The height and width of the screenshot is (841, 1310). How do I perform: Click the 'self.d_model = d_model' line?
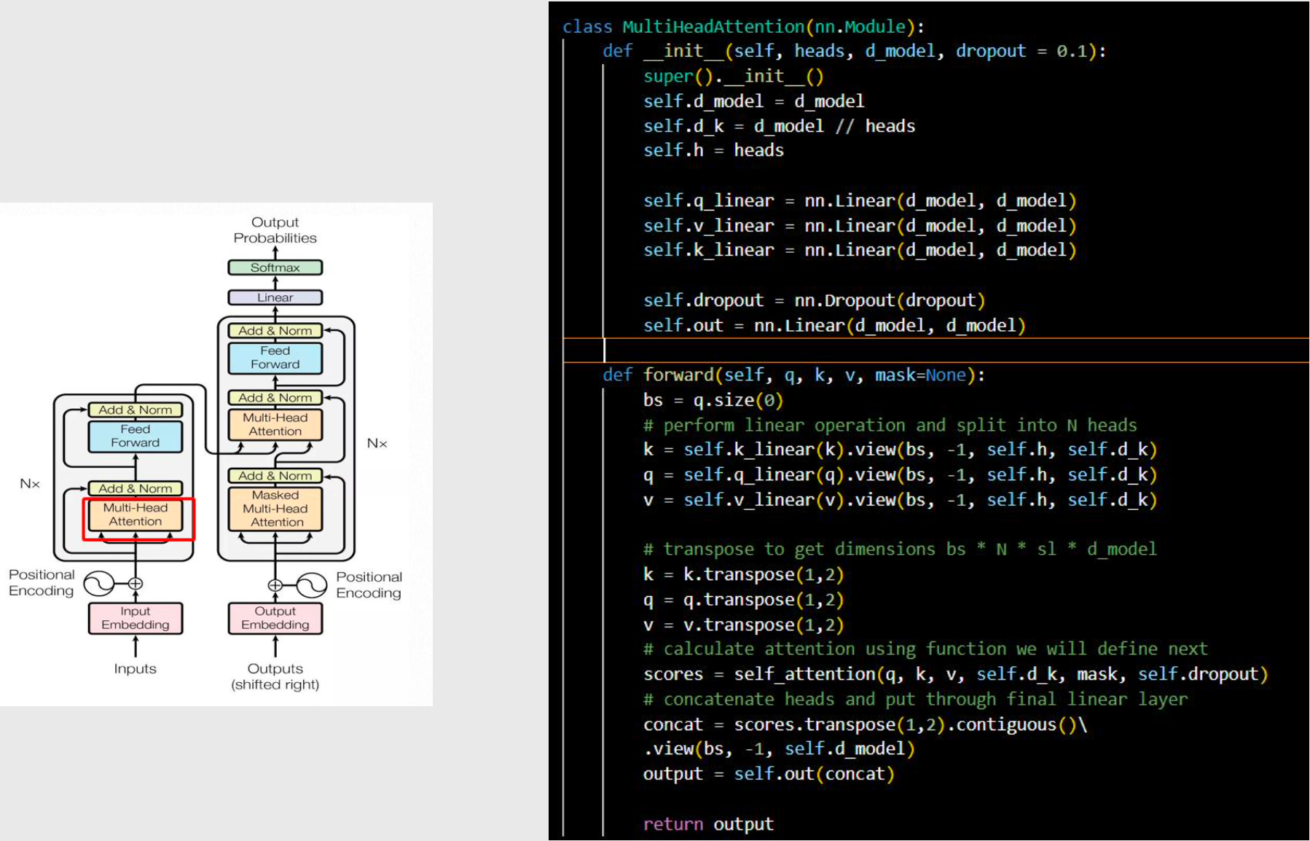753,101
